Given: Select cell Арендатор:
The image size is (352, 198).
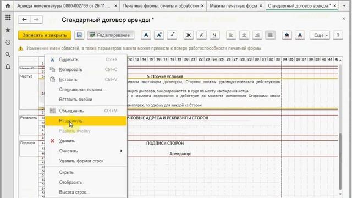Looking at the screenshot, I should [x=180, y=154].
